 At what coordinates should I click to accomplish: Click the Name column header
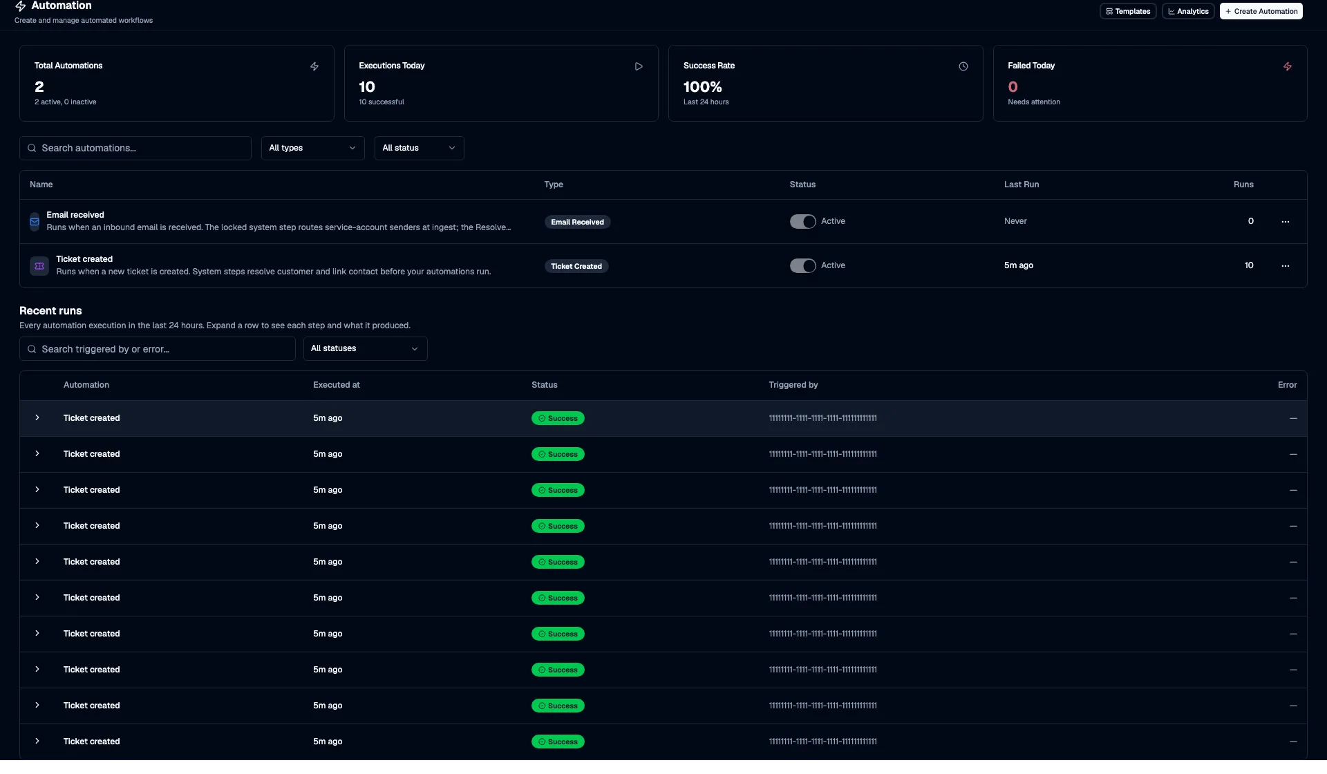[x=41, y=185]
